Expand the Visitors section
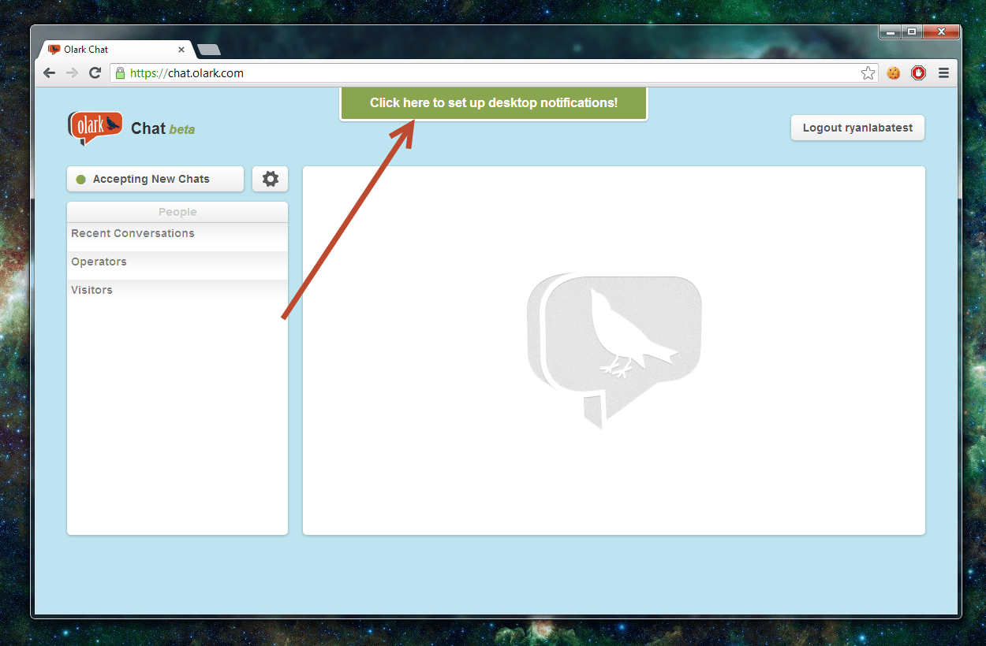Viewport: 986px width, 646px height. (x=92, y=290)
